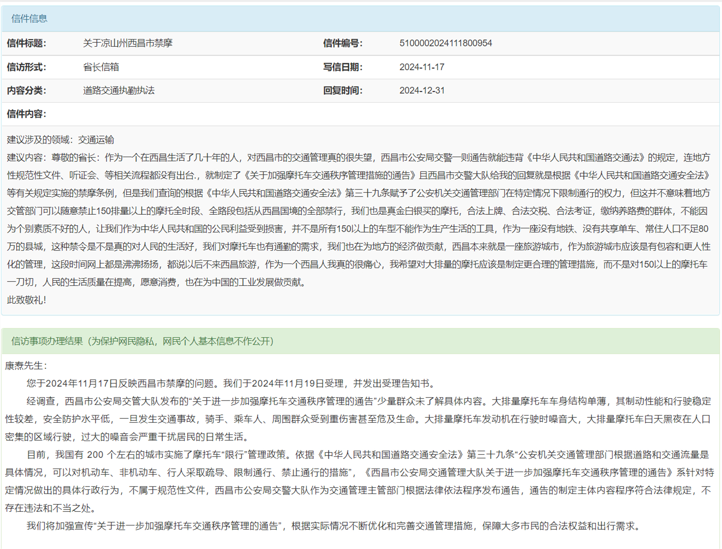Click the final paragraph starting 我们将加强宣传

(x=333, y=526)
